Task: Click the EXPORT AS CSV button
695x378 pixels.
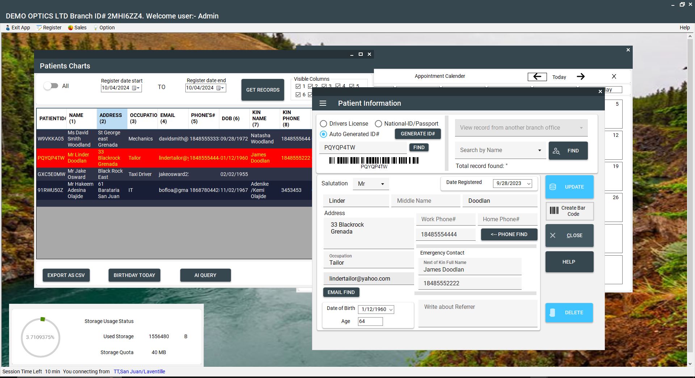Action: tap(66, 275)
